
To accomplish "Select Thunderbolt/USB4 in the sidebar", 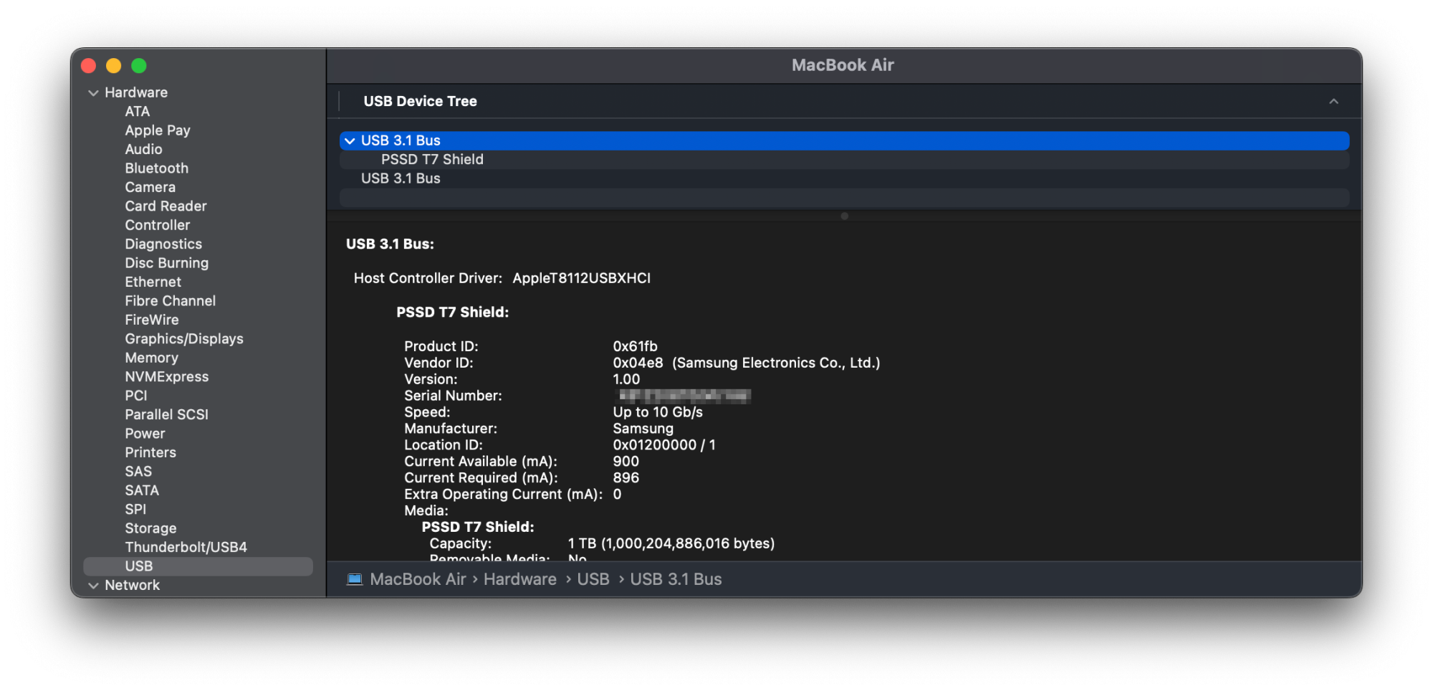I will 186,548.
